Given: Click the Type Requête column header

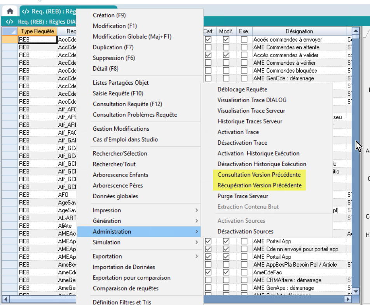Looking at the screenshot, I should [38, 31].
